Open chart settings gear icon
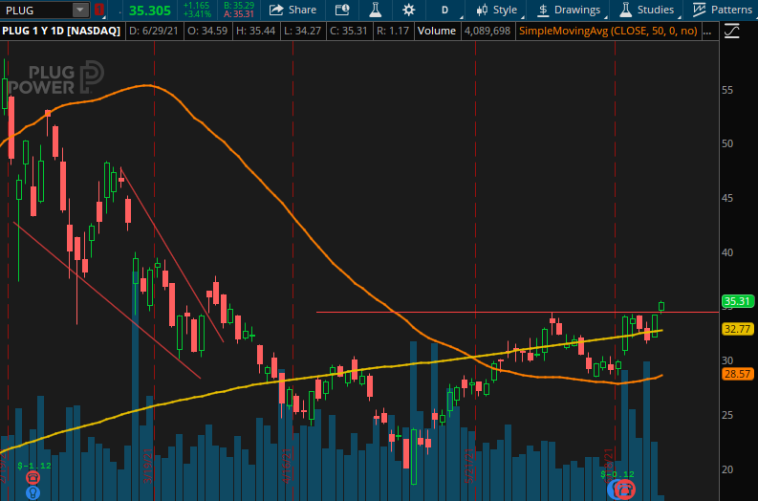The image size is (758, 501). pyautogui.click(x=408, y=10)
